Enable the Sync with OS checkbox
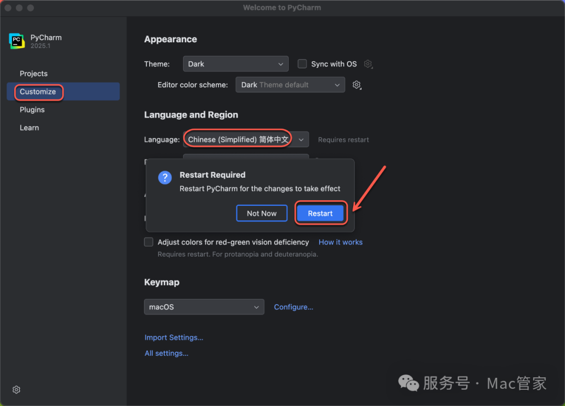 pos(302,64)
